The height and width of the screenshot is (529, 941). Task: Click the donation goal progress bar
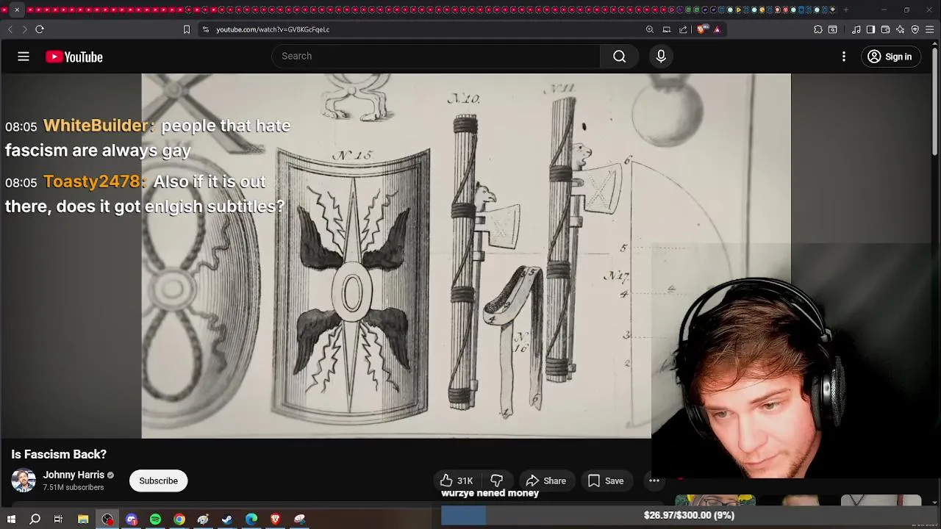click(690, 516)
